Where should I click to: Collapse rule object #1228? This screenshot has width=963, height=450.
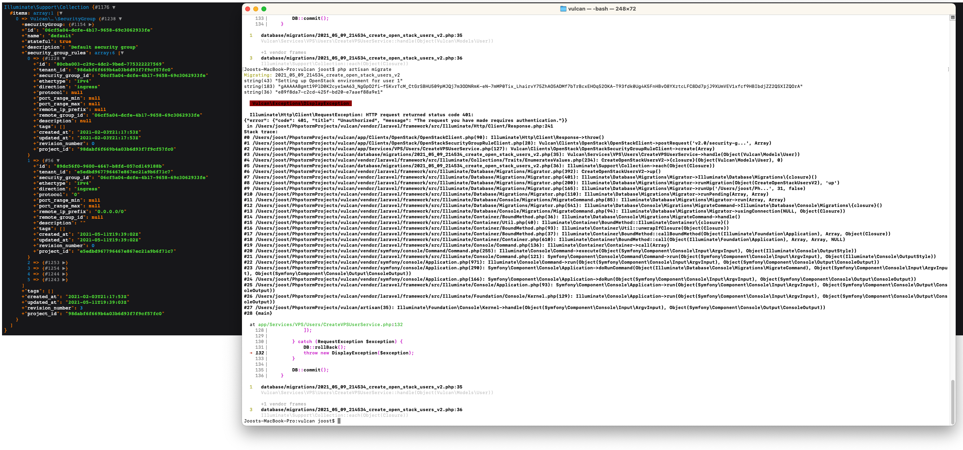coord(64,58)
